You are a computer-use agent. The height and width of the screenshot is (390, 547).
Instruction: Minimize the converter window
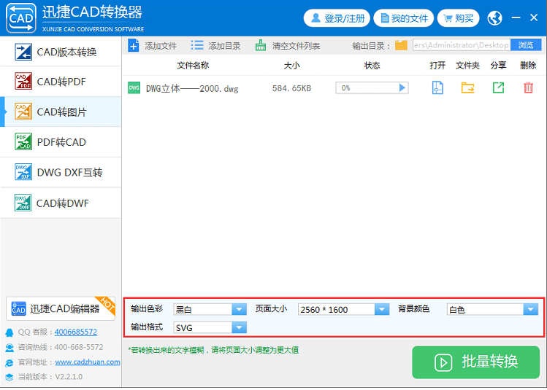(516, 17)
